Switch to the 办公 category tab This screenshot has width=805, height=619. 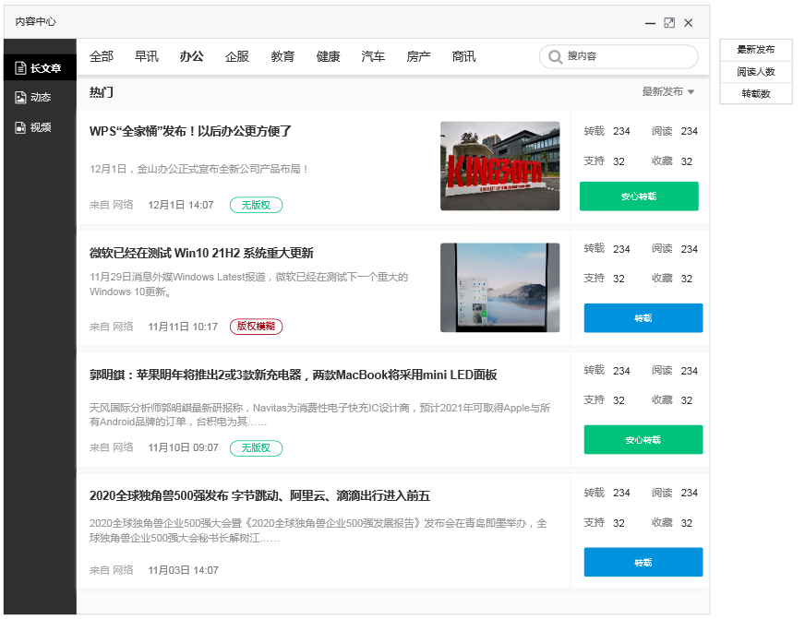[192, 56]
